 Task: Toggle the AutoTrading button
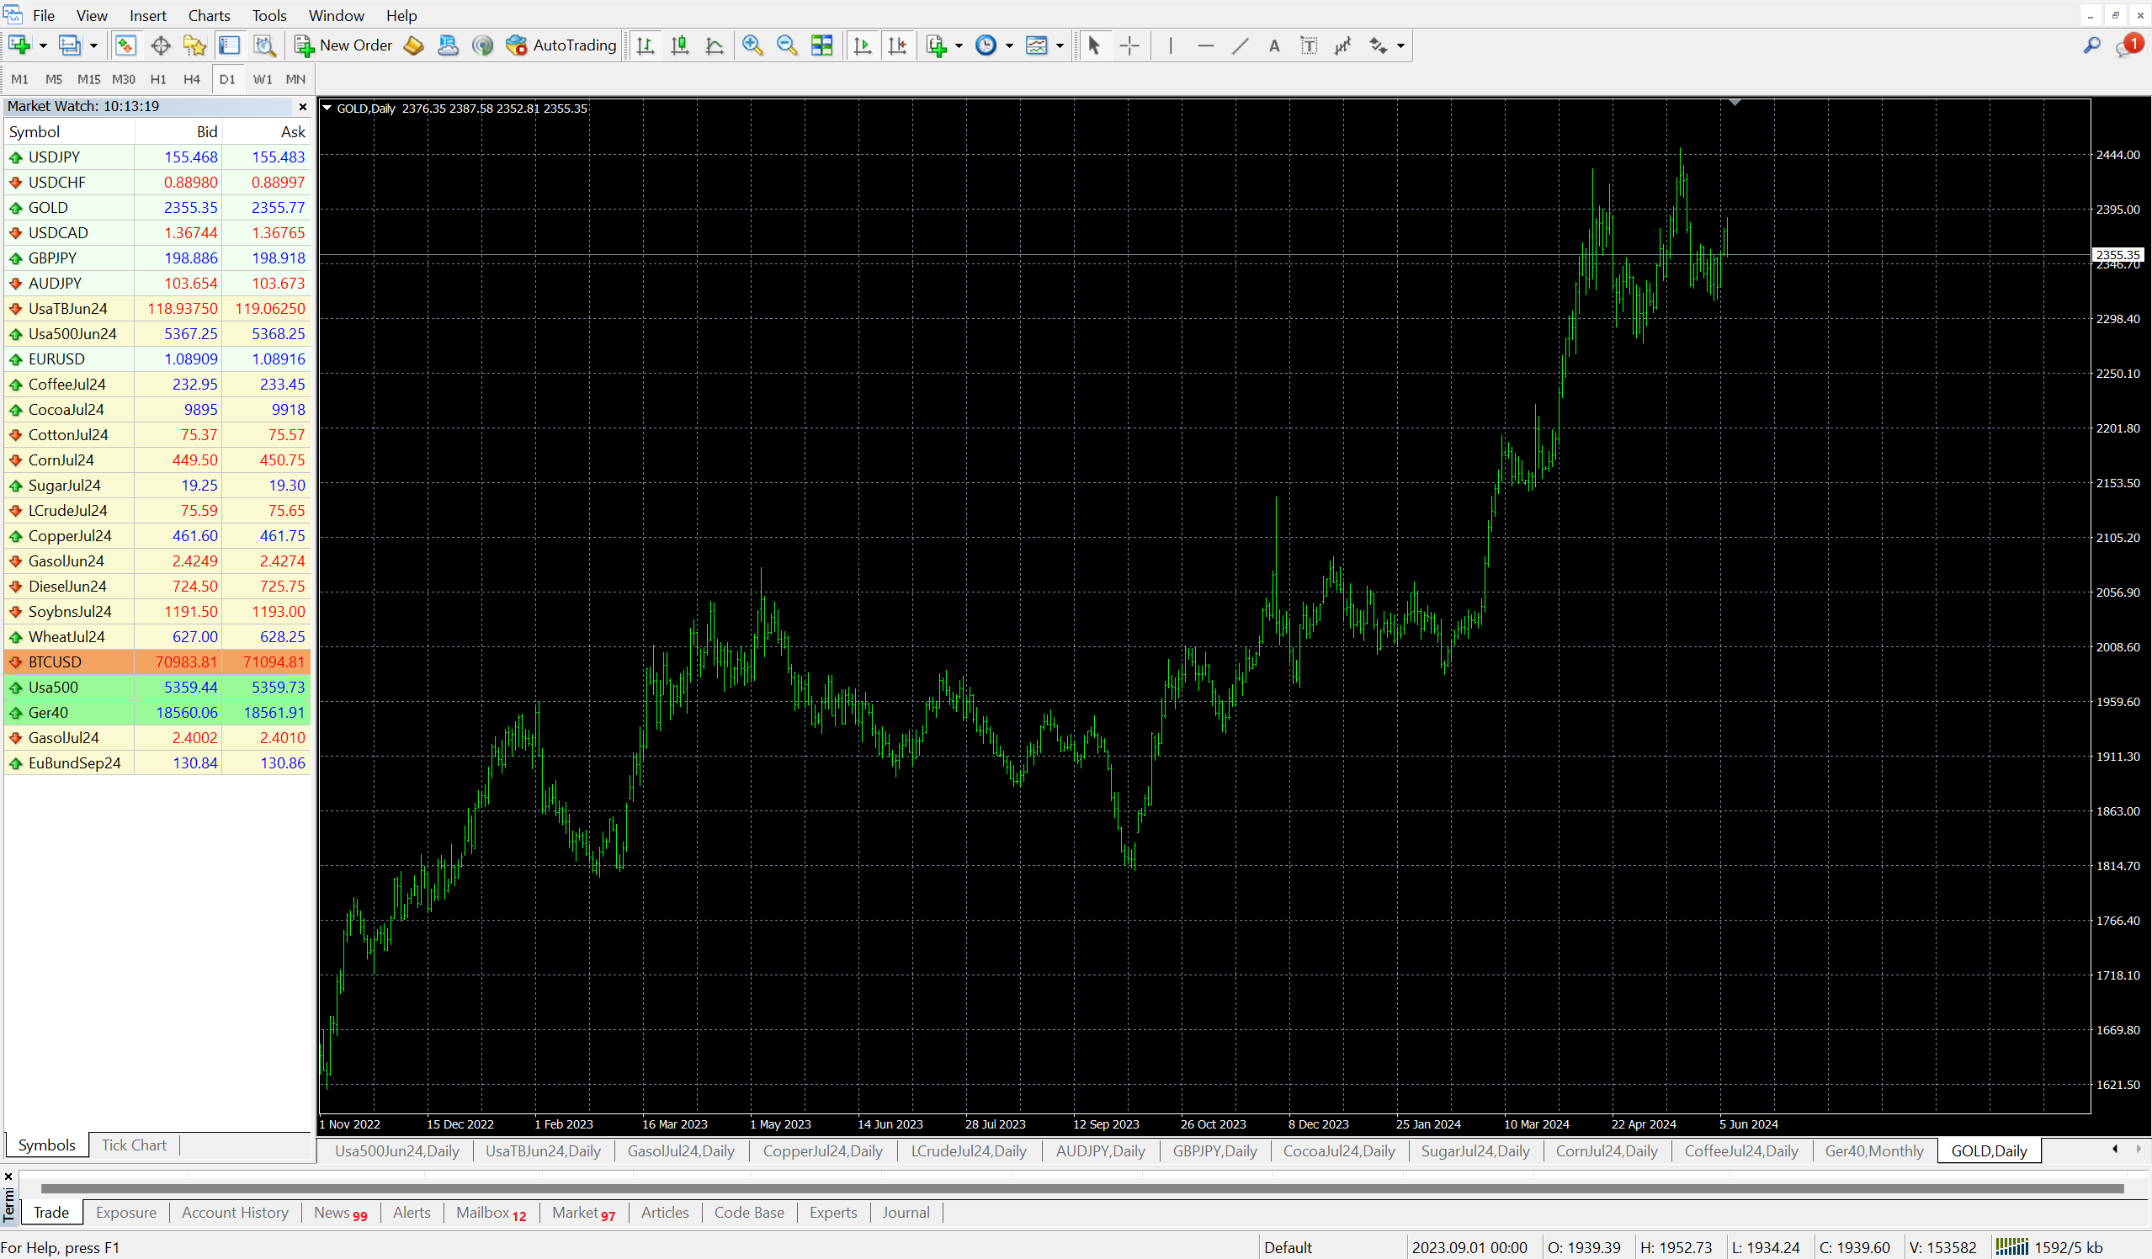click(x=561, y=45)
